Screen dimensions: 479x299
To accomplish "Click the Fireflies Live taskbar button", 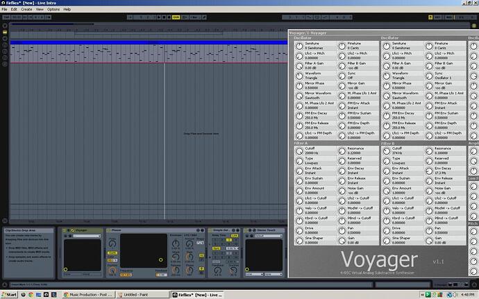I will tap(197, 295).
